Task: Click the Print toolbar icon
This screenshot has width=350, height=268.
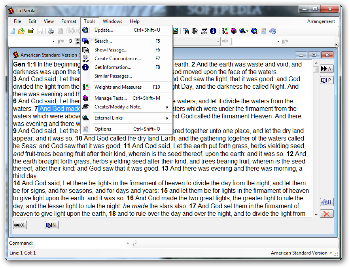Action: [x=51, y=31]
